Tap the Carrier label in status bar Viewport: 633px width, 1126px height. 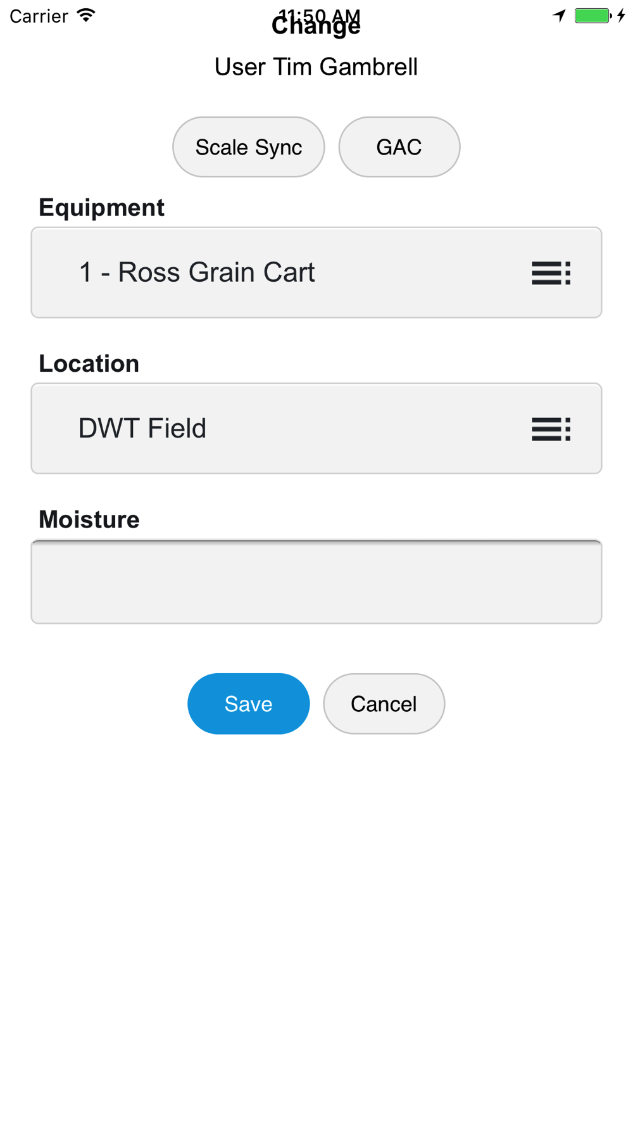(39, 16)
